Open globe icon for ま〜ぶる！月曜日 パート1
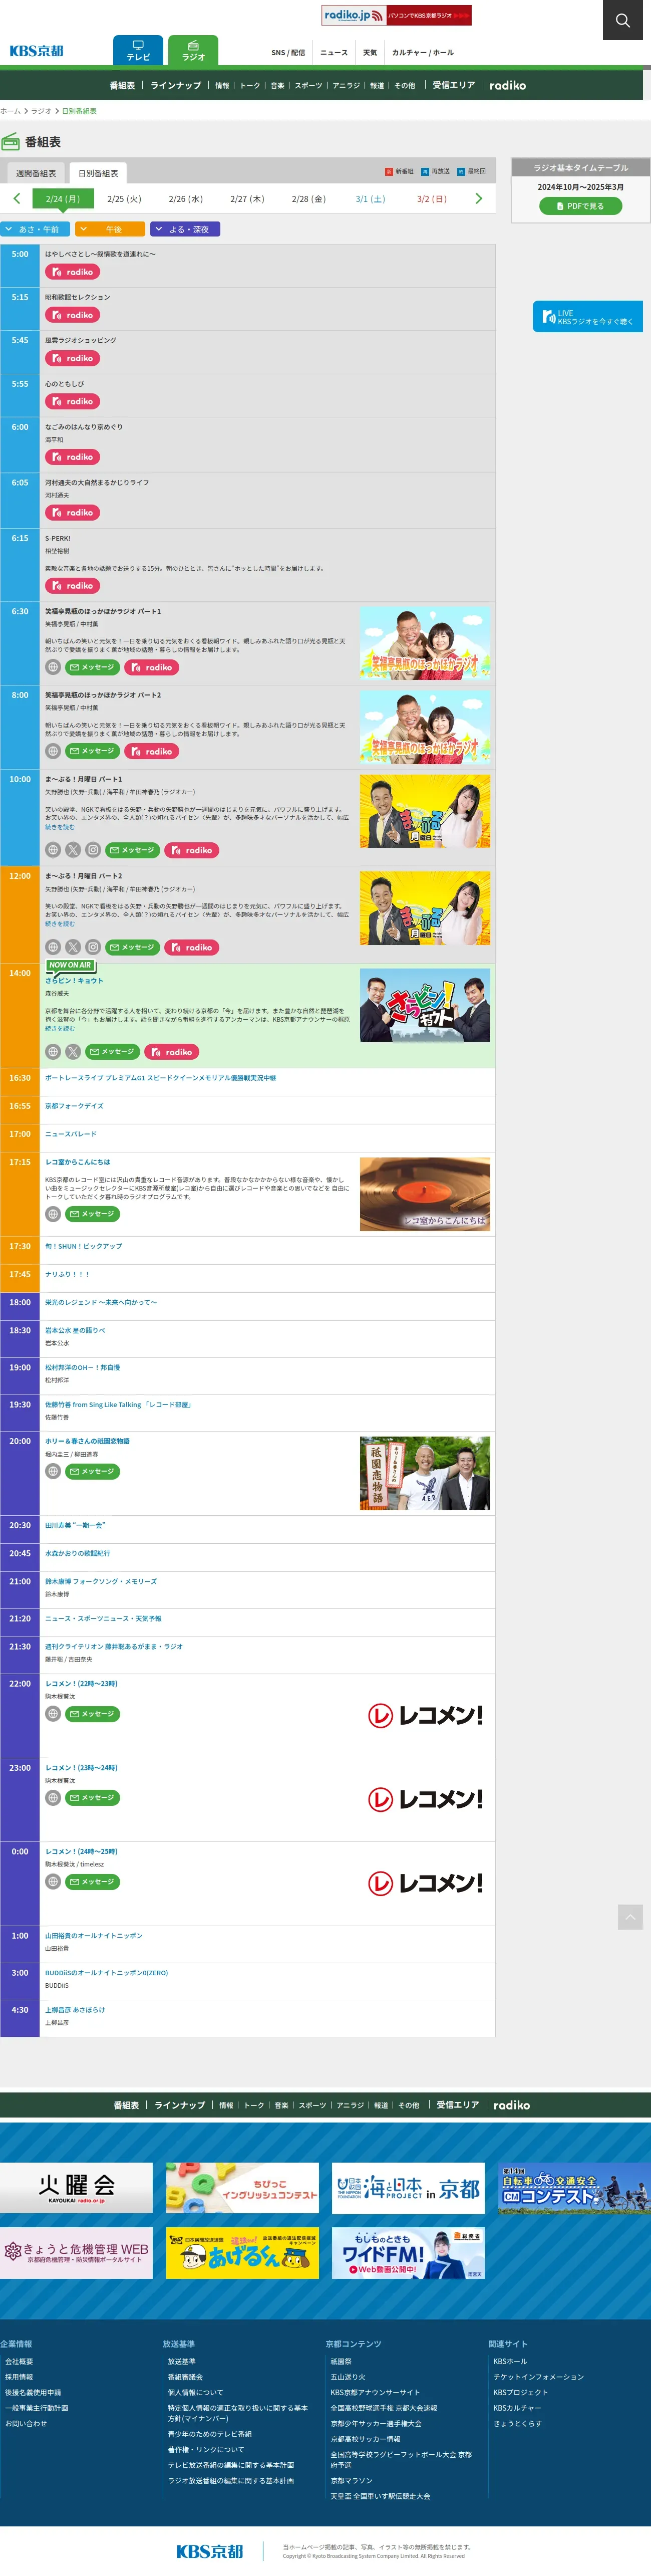Image resolution: width=651 pixels, height=2576 pixels. 53,850
